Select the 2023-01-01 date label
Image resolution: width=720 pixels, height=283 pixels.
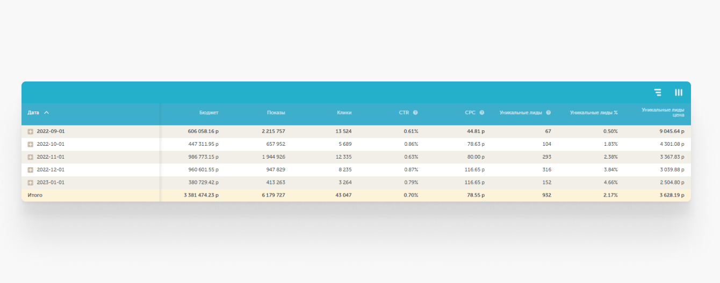point(51,183)
